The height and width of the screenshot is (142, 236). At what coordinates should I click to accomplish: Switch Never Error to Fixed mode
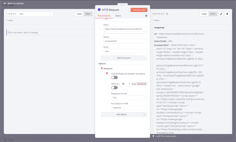[134, 84]
